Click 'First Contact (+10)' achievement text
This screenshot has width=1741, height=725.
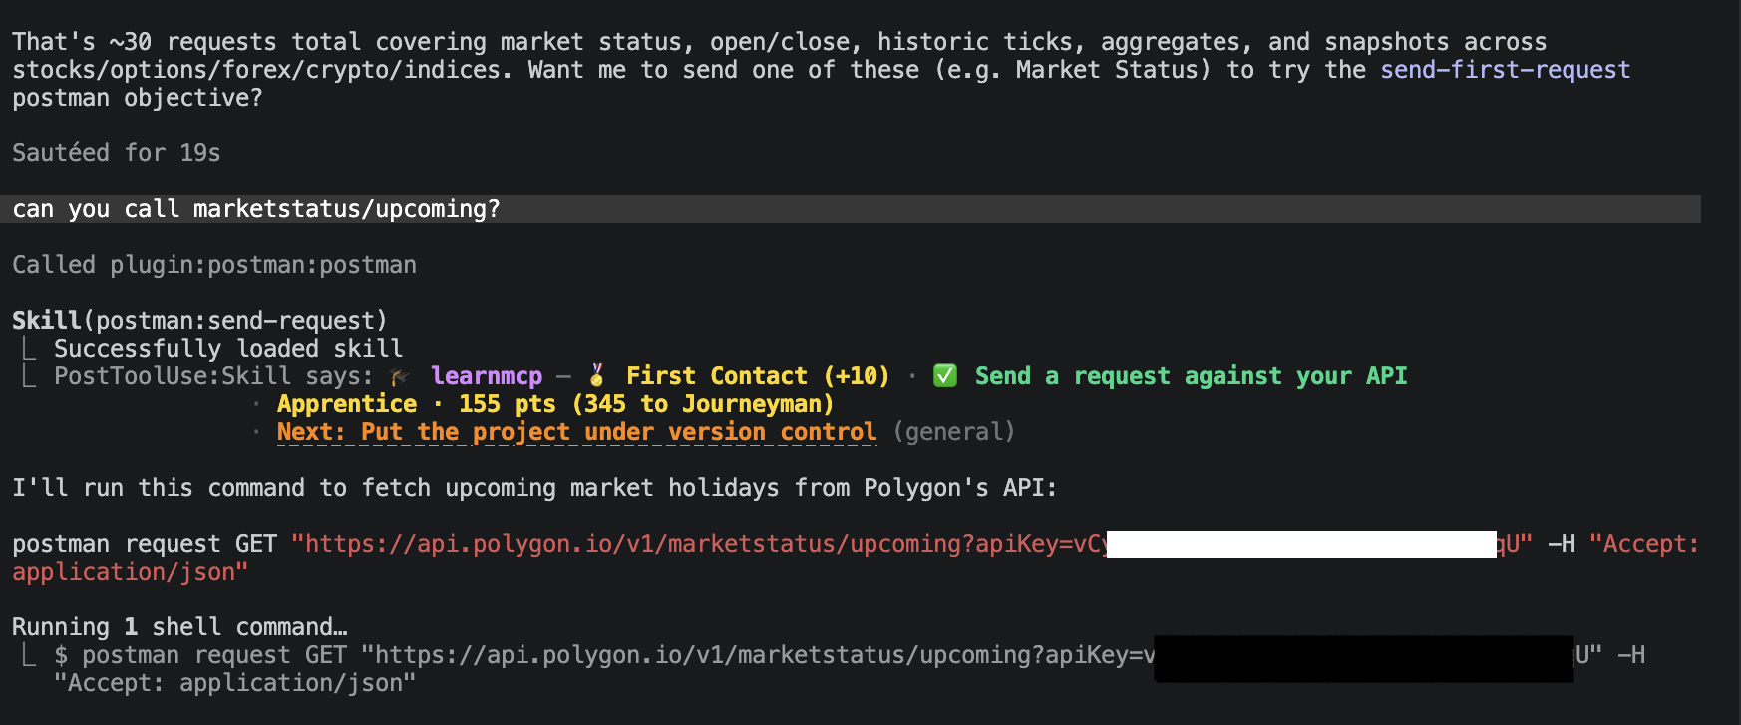click(x=758, y=376)
